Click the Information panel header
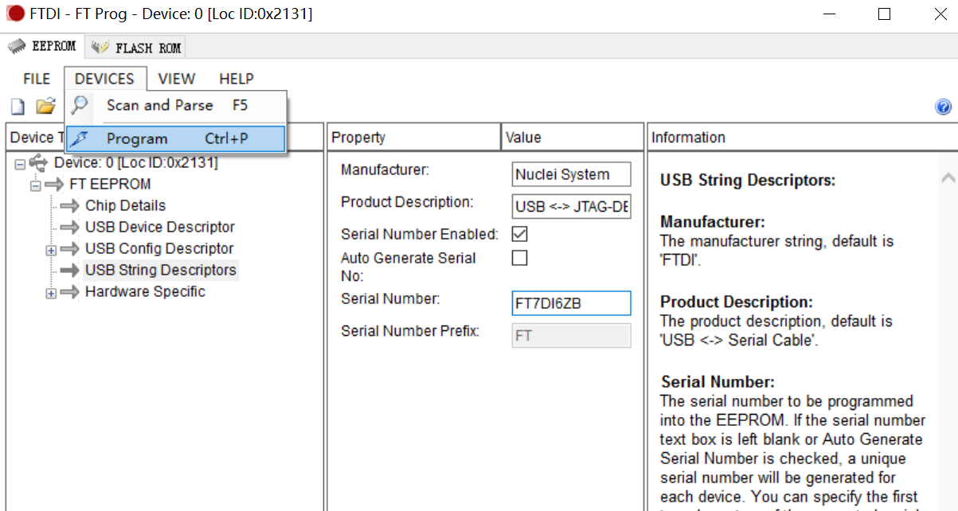The height and width of the screenshot is (511, 958). (803, 137)
